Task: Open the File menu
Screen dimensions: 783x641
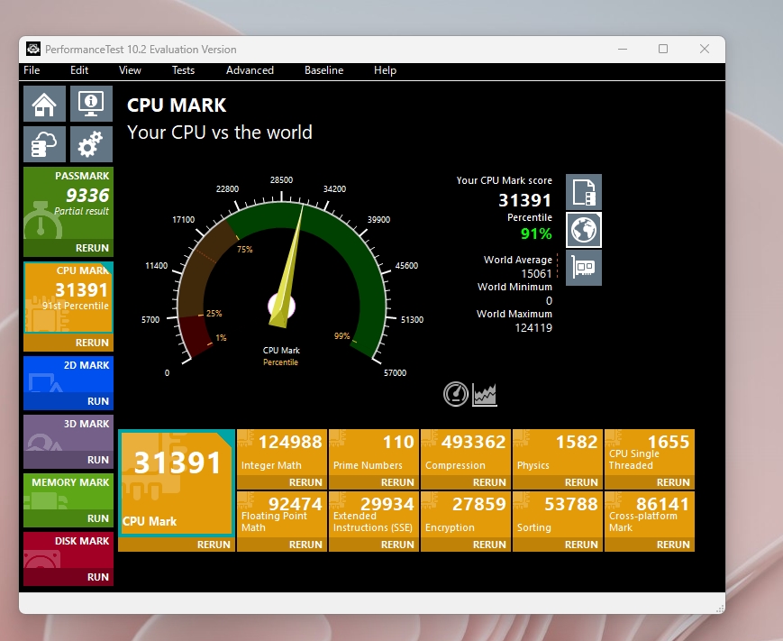Action: [32, 70]
